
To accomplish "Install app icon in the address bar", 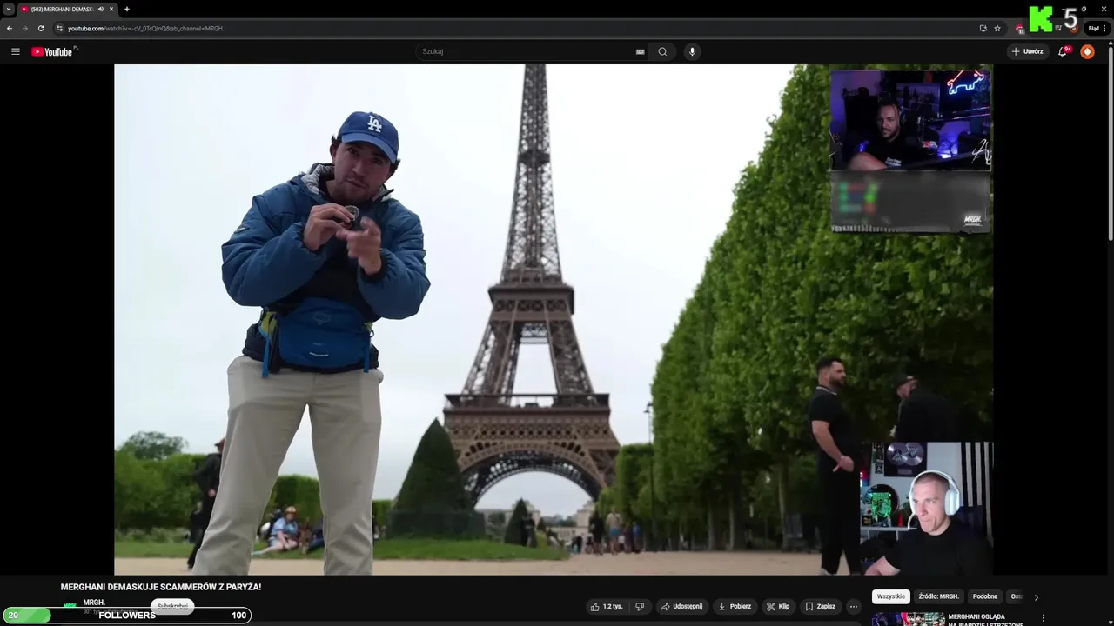I will (983, 28).
